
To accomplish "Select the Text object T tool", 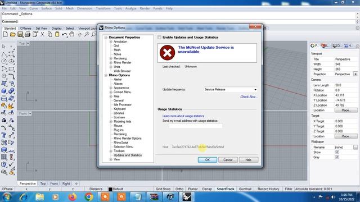I will pos(4,135).
